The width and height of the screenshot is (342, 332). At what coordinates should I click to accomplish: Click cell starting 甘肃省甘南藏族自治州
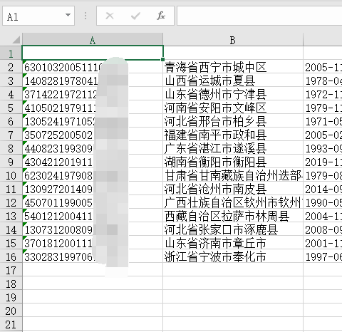pyautogui.click(x=233, y=175)
